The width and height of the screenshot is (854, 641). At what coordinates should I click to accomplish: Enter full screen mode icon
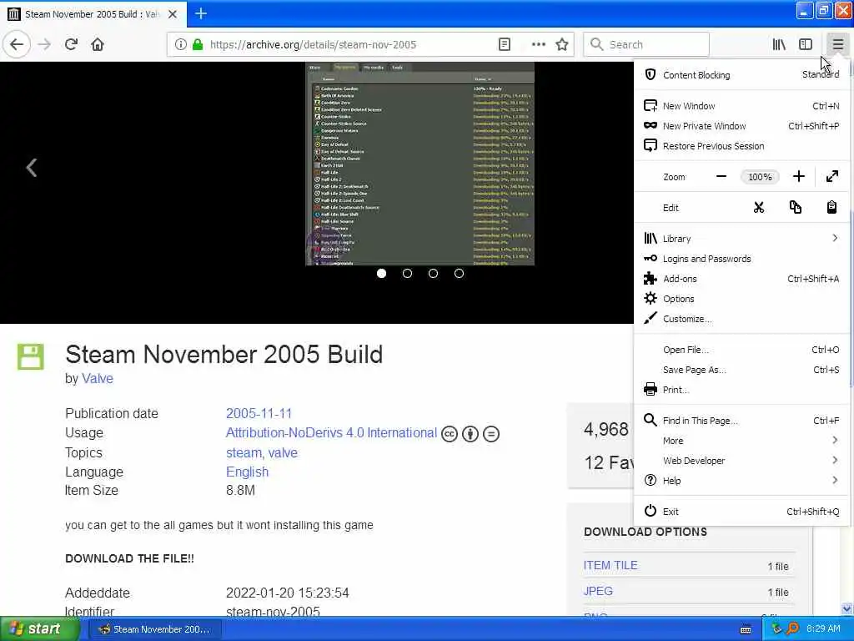tap(832, 176)
